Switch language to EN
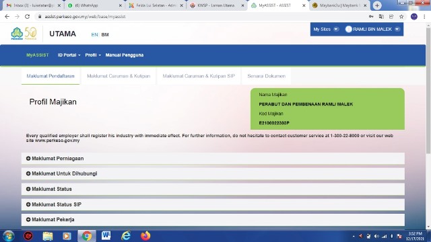Screen dimensions: 431x242 (x=94, y=34)
